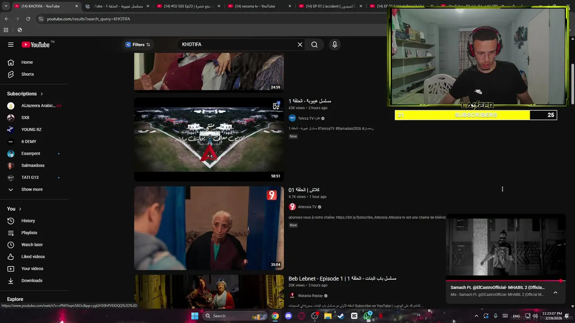Click the YouTube logo
575x323 pixels.
35,44
